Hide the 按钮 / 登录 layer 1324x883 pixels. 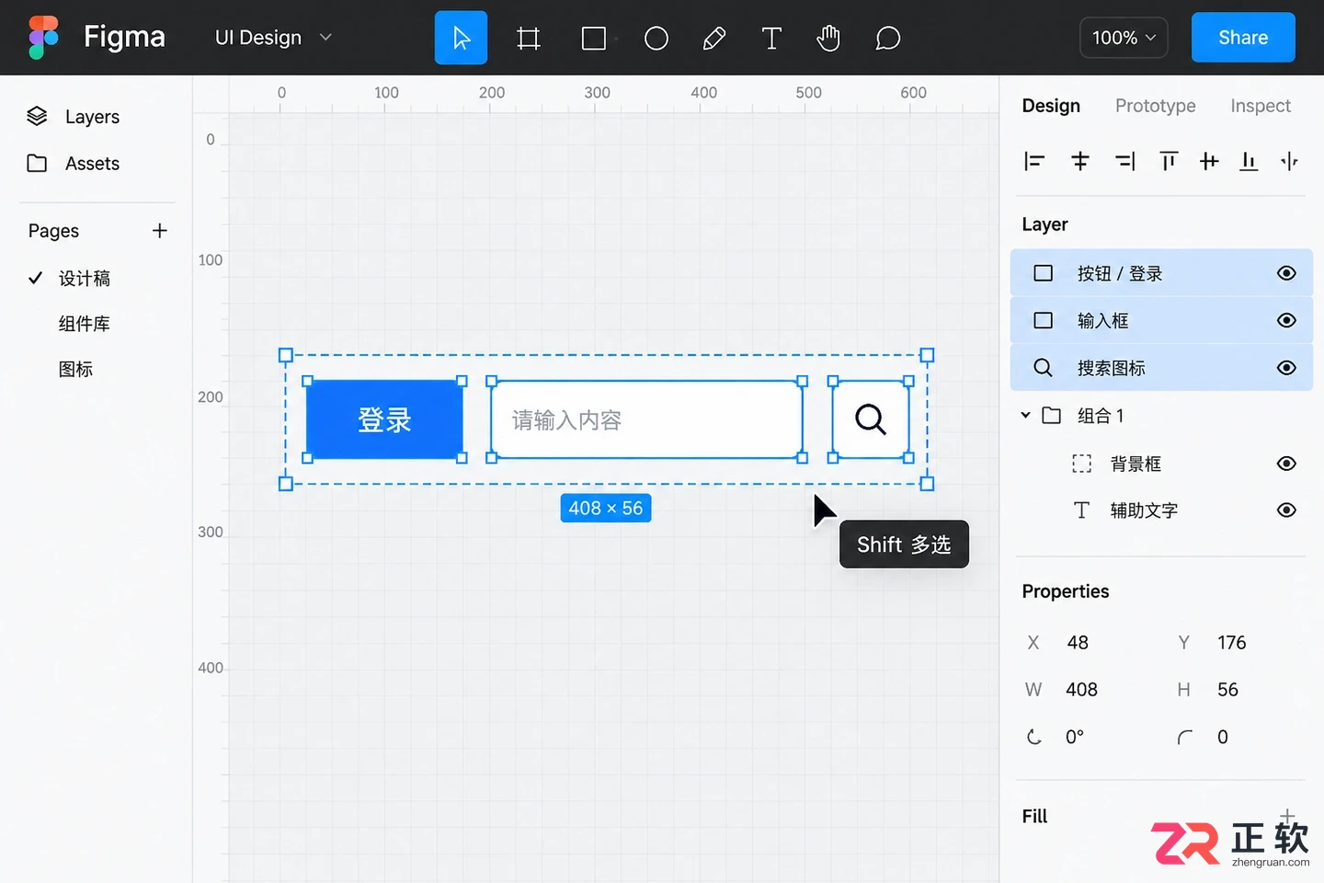point(1286,273)
